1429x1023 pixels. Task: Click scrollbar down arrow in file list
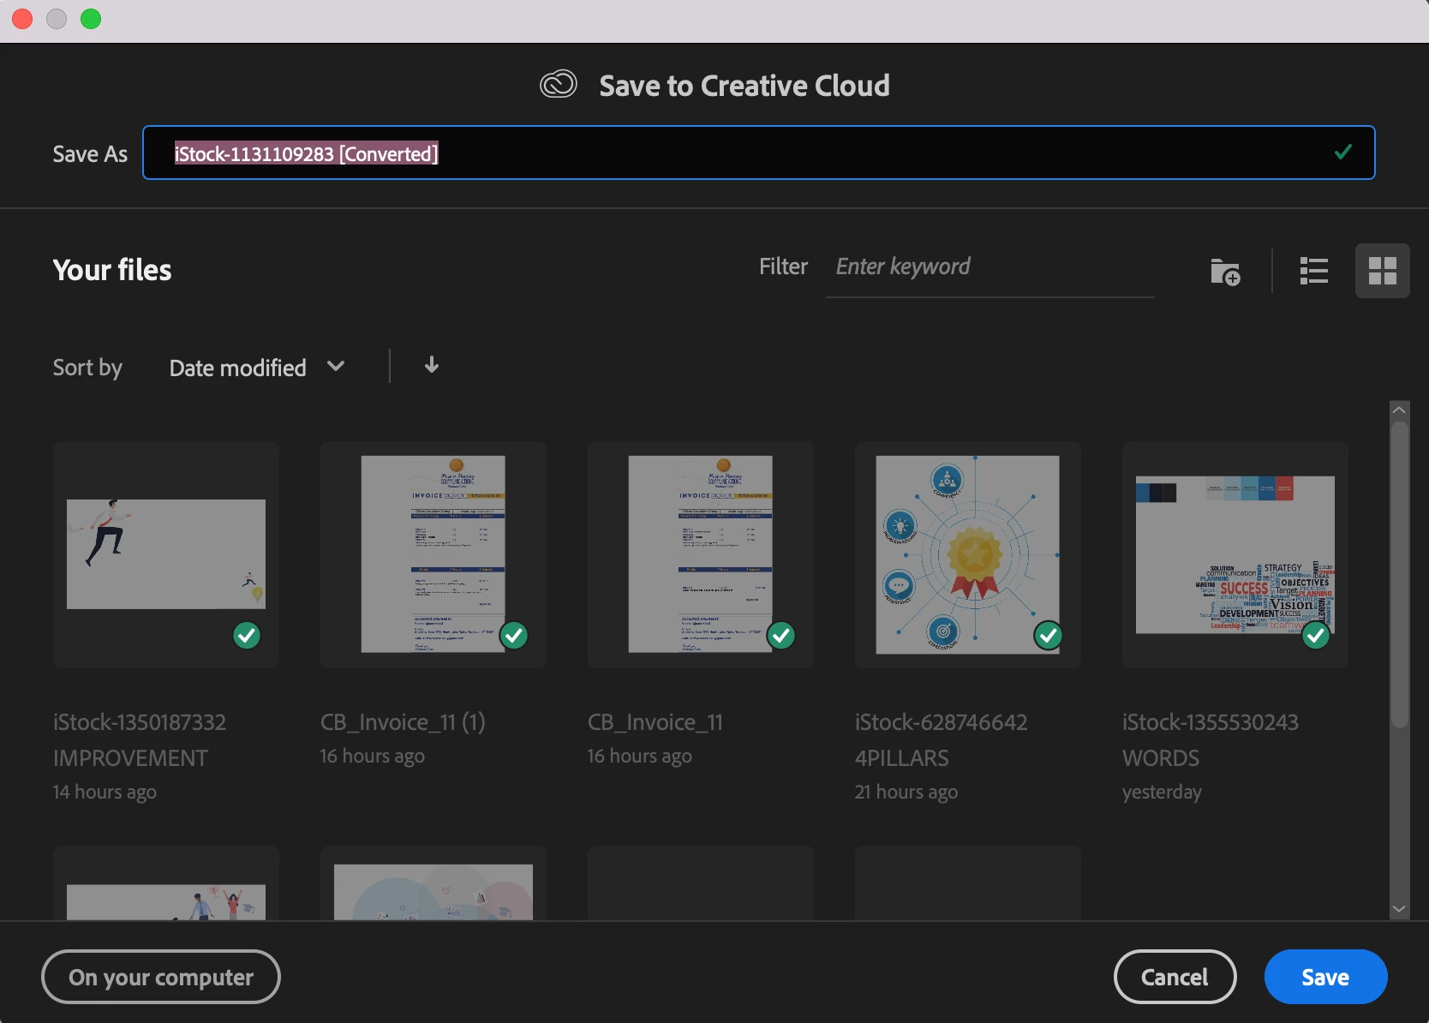click(x=1399, y=909)
